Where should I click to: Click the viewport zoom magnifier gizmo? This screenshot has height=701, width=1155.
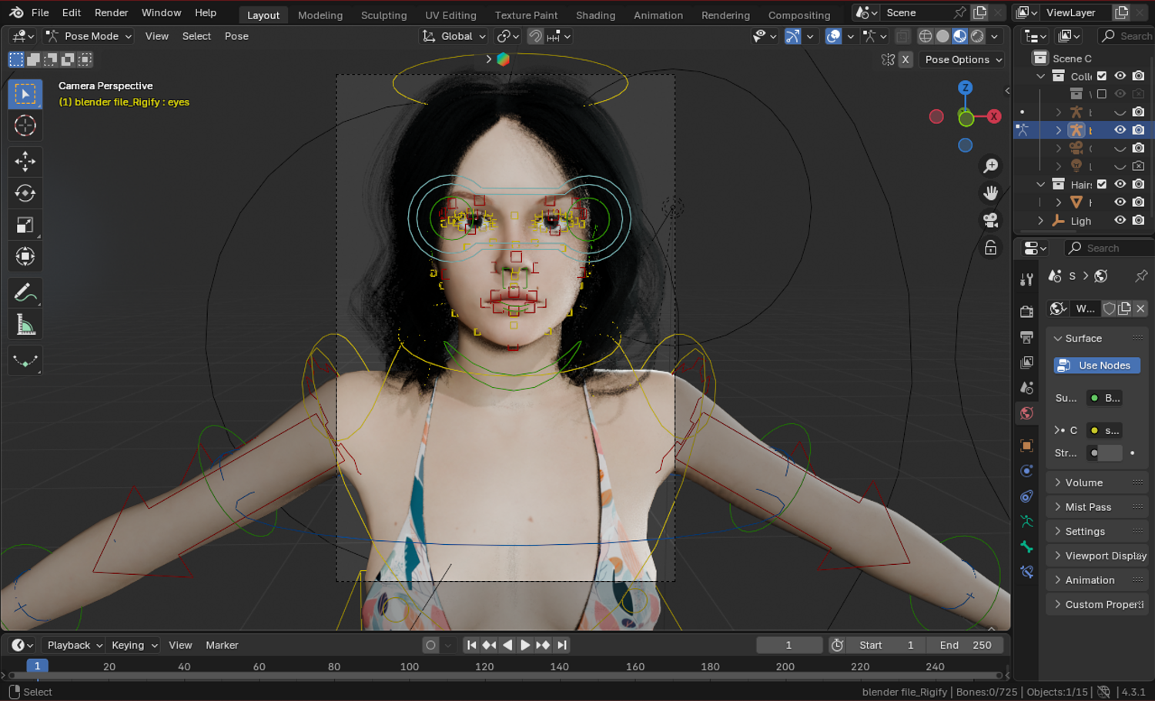point(991,165)
